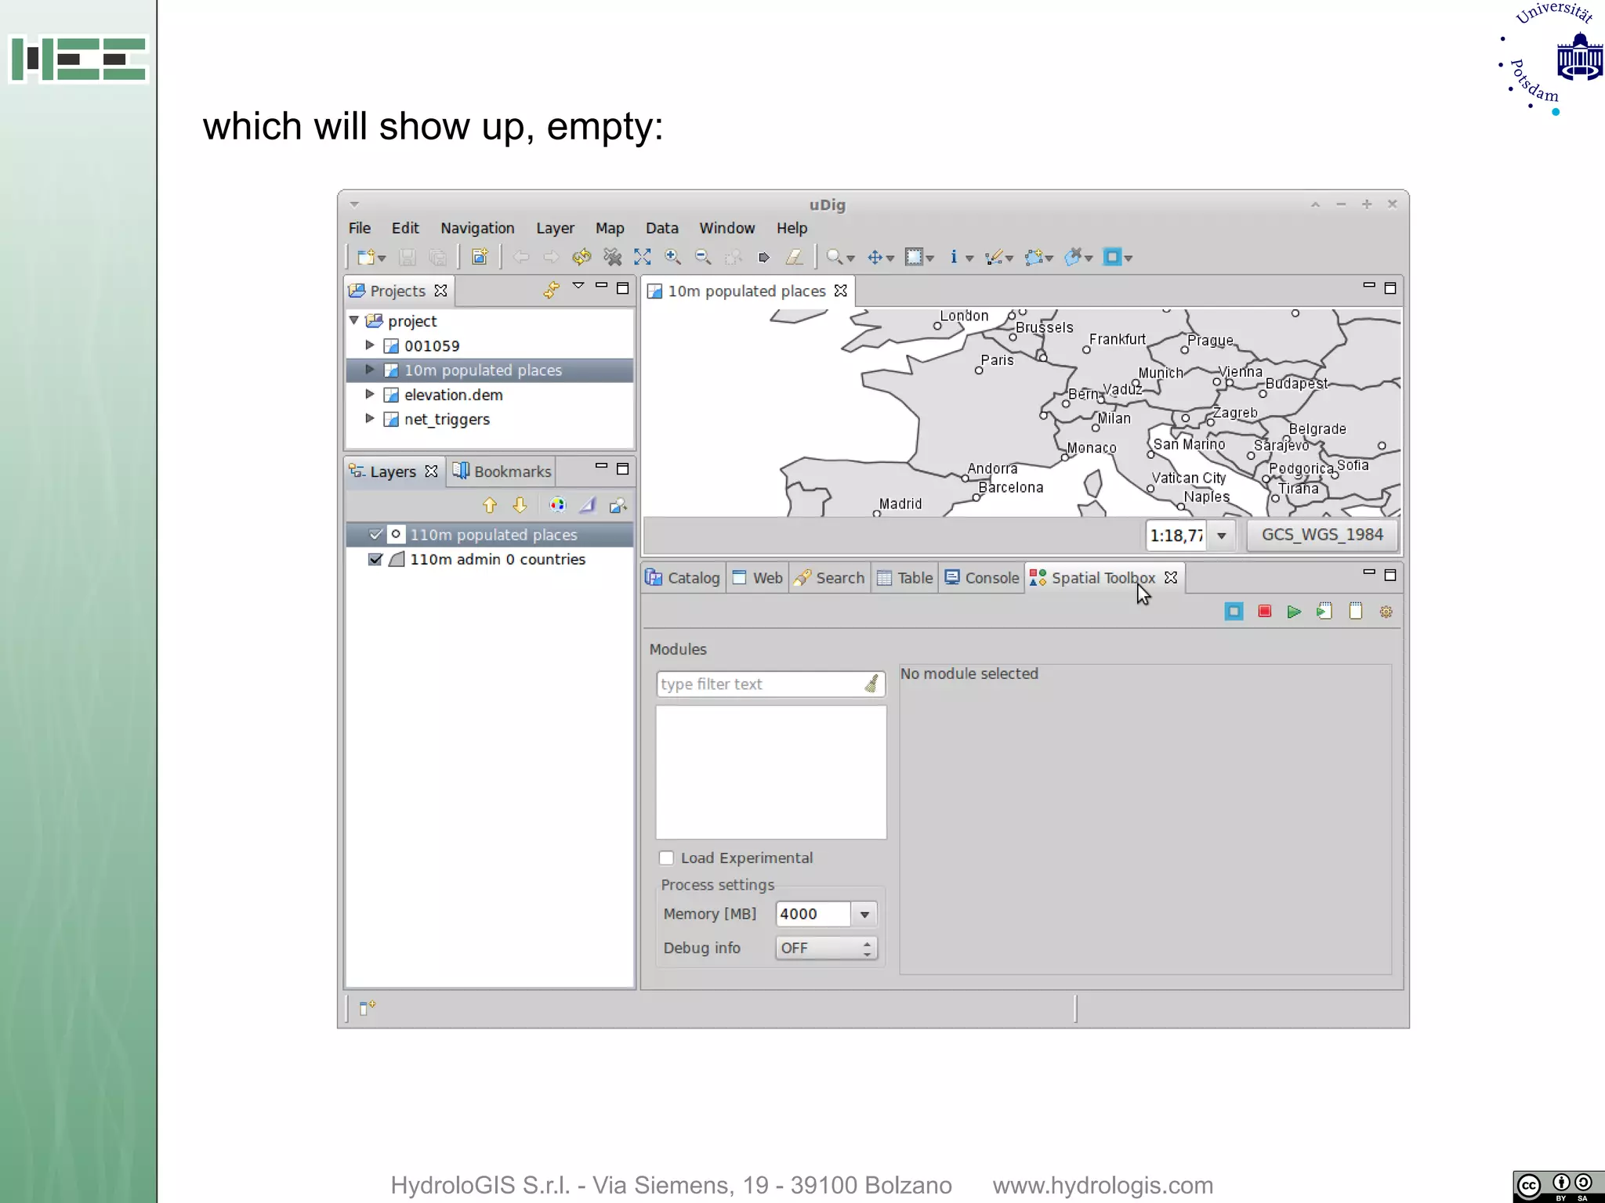Open the Data menu
1605x1203 pixels.
(x=662, y=228)
